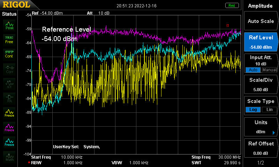Image resolution: width=279 pixels, height=167 pixels.
Task: Click the green Rmt remote indicator
Action: click(232, 6)
